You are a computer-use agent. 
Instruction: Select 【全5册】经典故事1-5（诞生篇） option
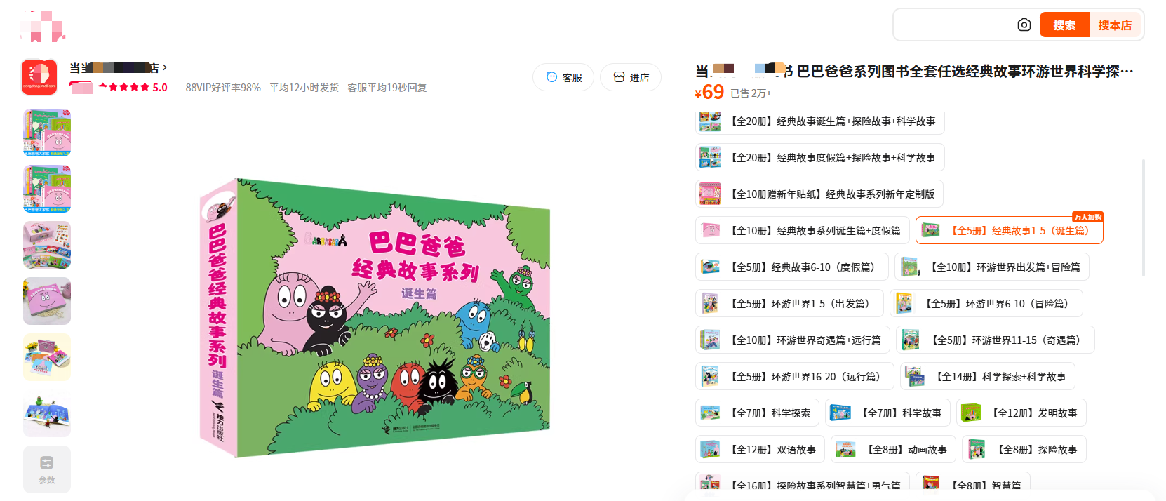pos(1009,230)
